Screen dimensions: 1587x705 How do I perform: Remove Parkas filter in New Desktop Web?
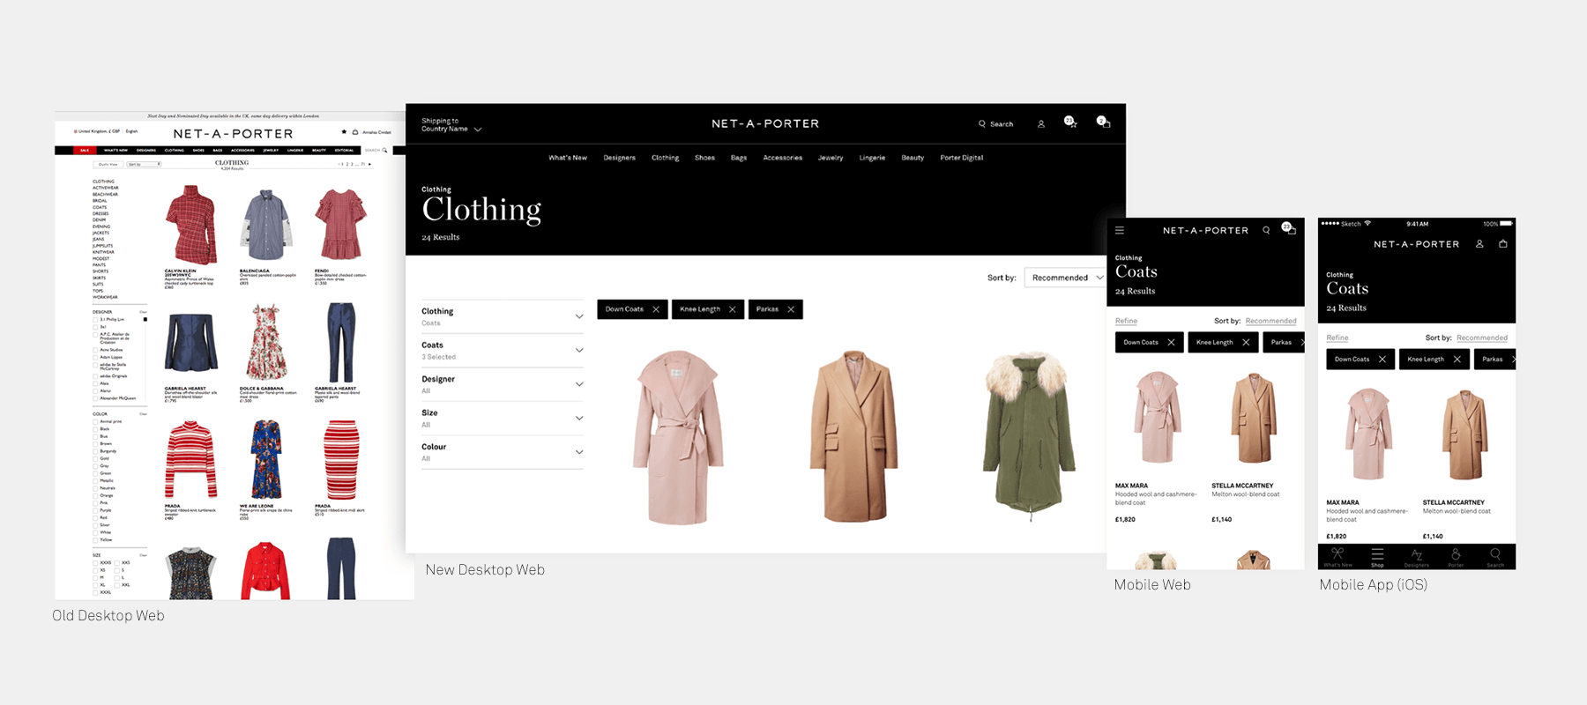(x=791, y=309)
